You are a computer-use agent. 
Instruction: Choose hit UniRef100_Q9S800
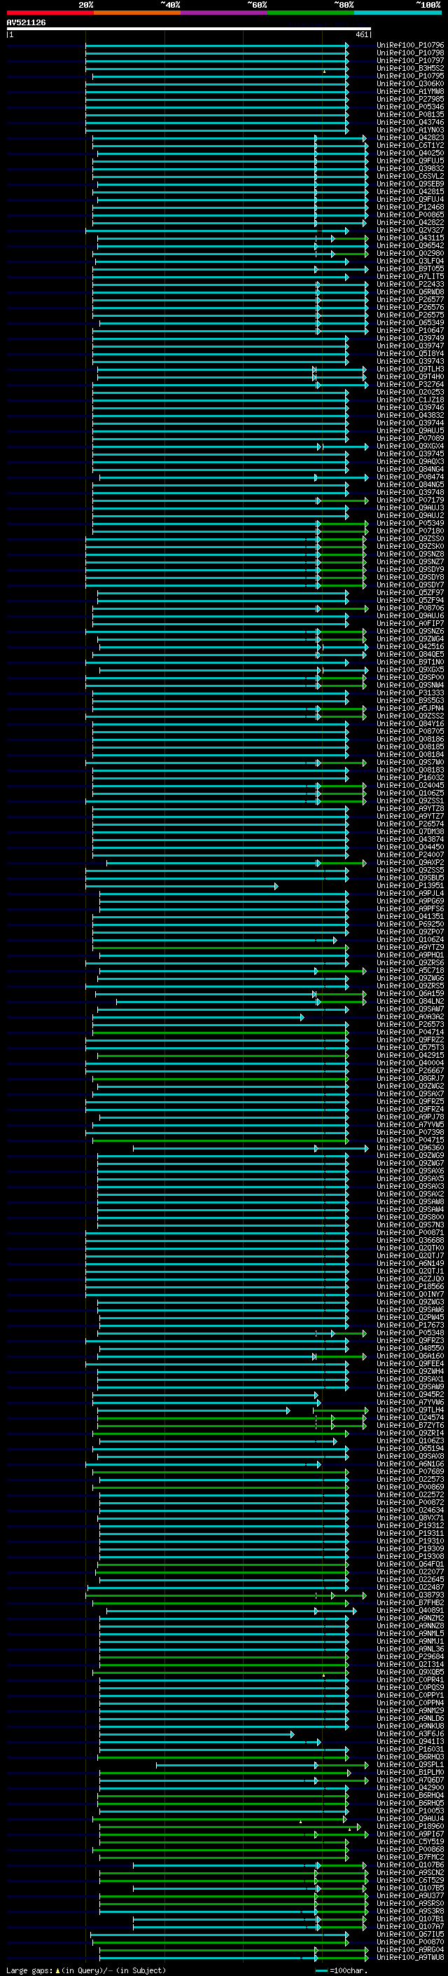pos(410,1218)
